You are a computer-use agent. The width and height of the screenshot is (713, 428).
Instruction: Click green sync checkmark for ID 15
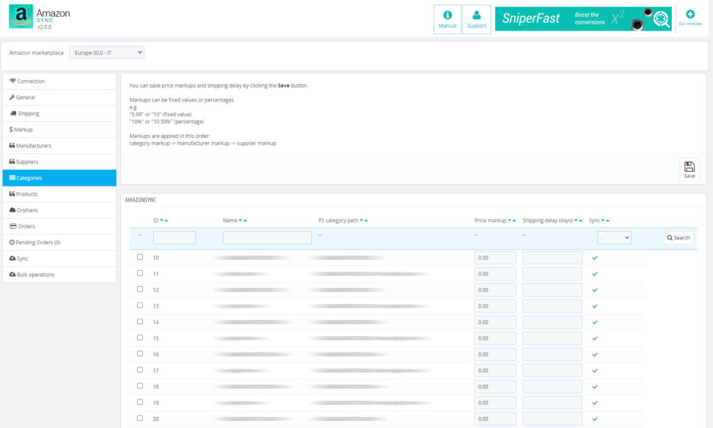595,338
